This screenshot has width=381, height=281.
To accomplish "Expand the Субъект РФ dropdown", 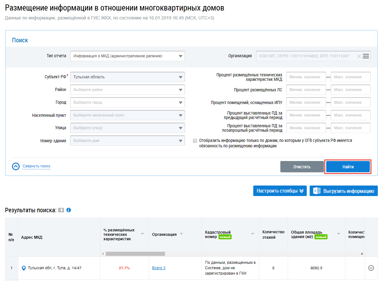I will click(180, 77).
